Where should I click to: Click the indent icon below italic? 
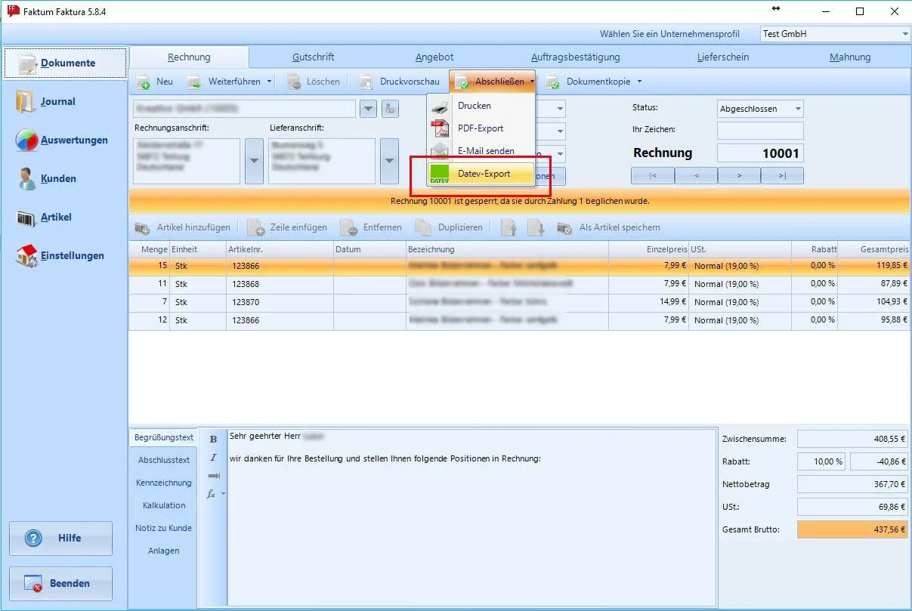pyautogui.click(x=213, y=476)
